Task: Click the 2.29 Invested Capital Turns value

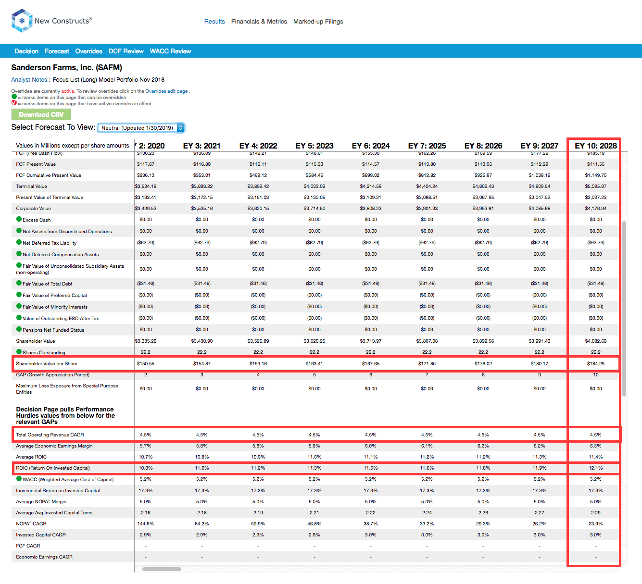Action: coord(595,513)
